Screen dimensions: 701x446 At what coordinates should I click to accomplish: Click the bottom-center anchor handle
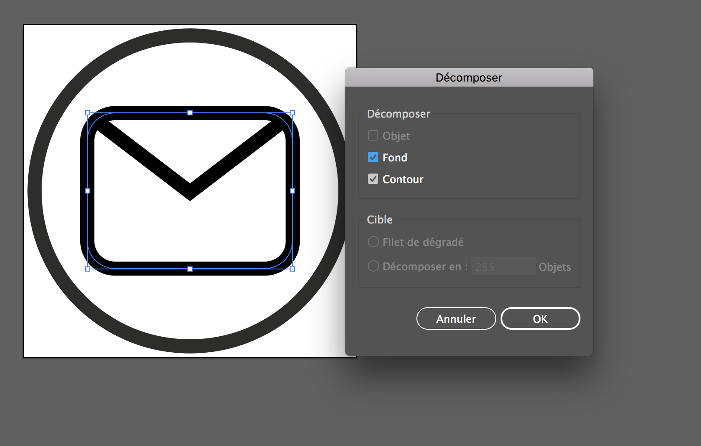click(x=190, y=269)
